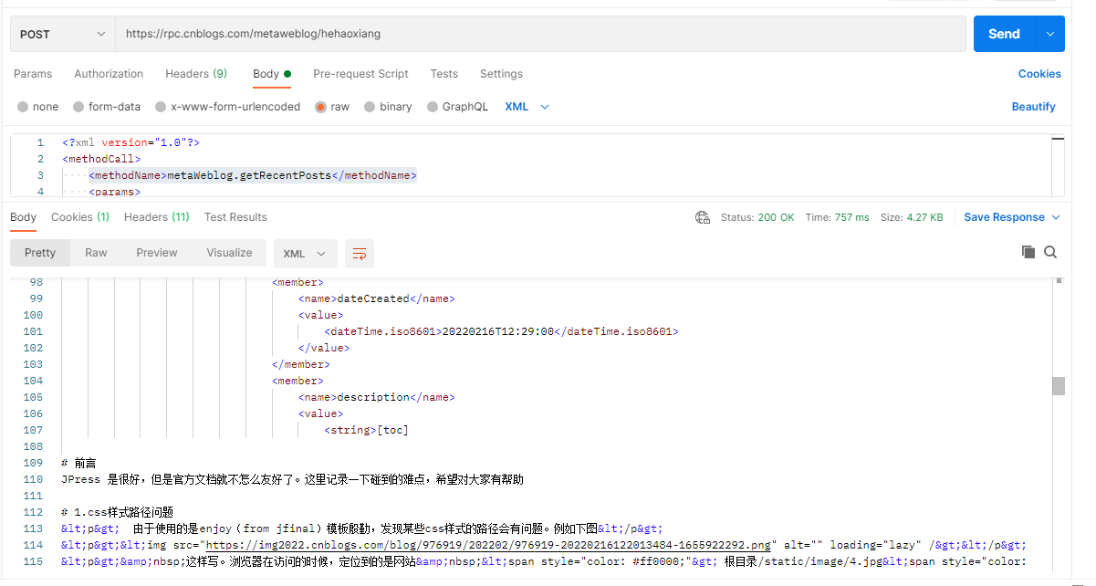
Task: Click the img2022.cnblogs.com image URL
Action: (487, 545)
